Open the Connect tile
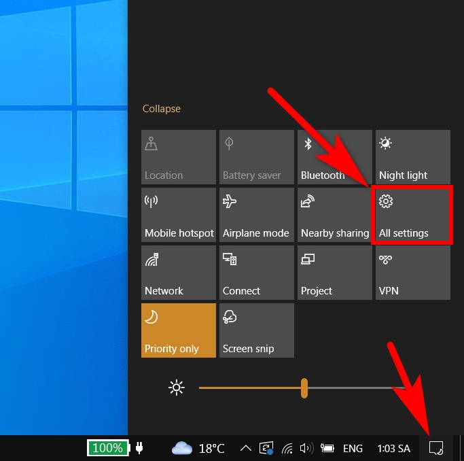Screen dimensions: 464x461 [257, 273]
